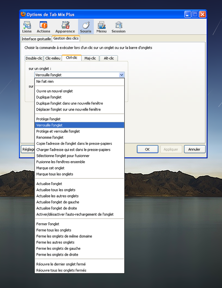This screenshot has width=222, height=288.
Task: Choose 'Charger l'adresse qui est dans le presse-papiers'
Action: (x=79, y=150)
